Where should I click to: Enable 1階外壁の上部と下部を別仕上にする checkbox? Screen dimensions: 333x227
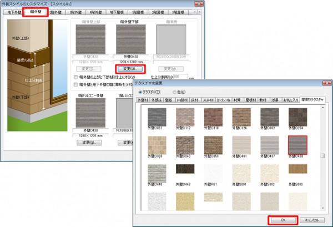76,77
